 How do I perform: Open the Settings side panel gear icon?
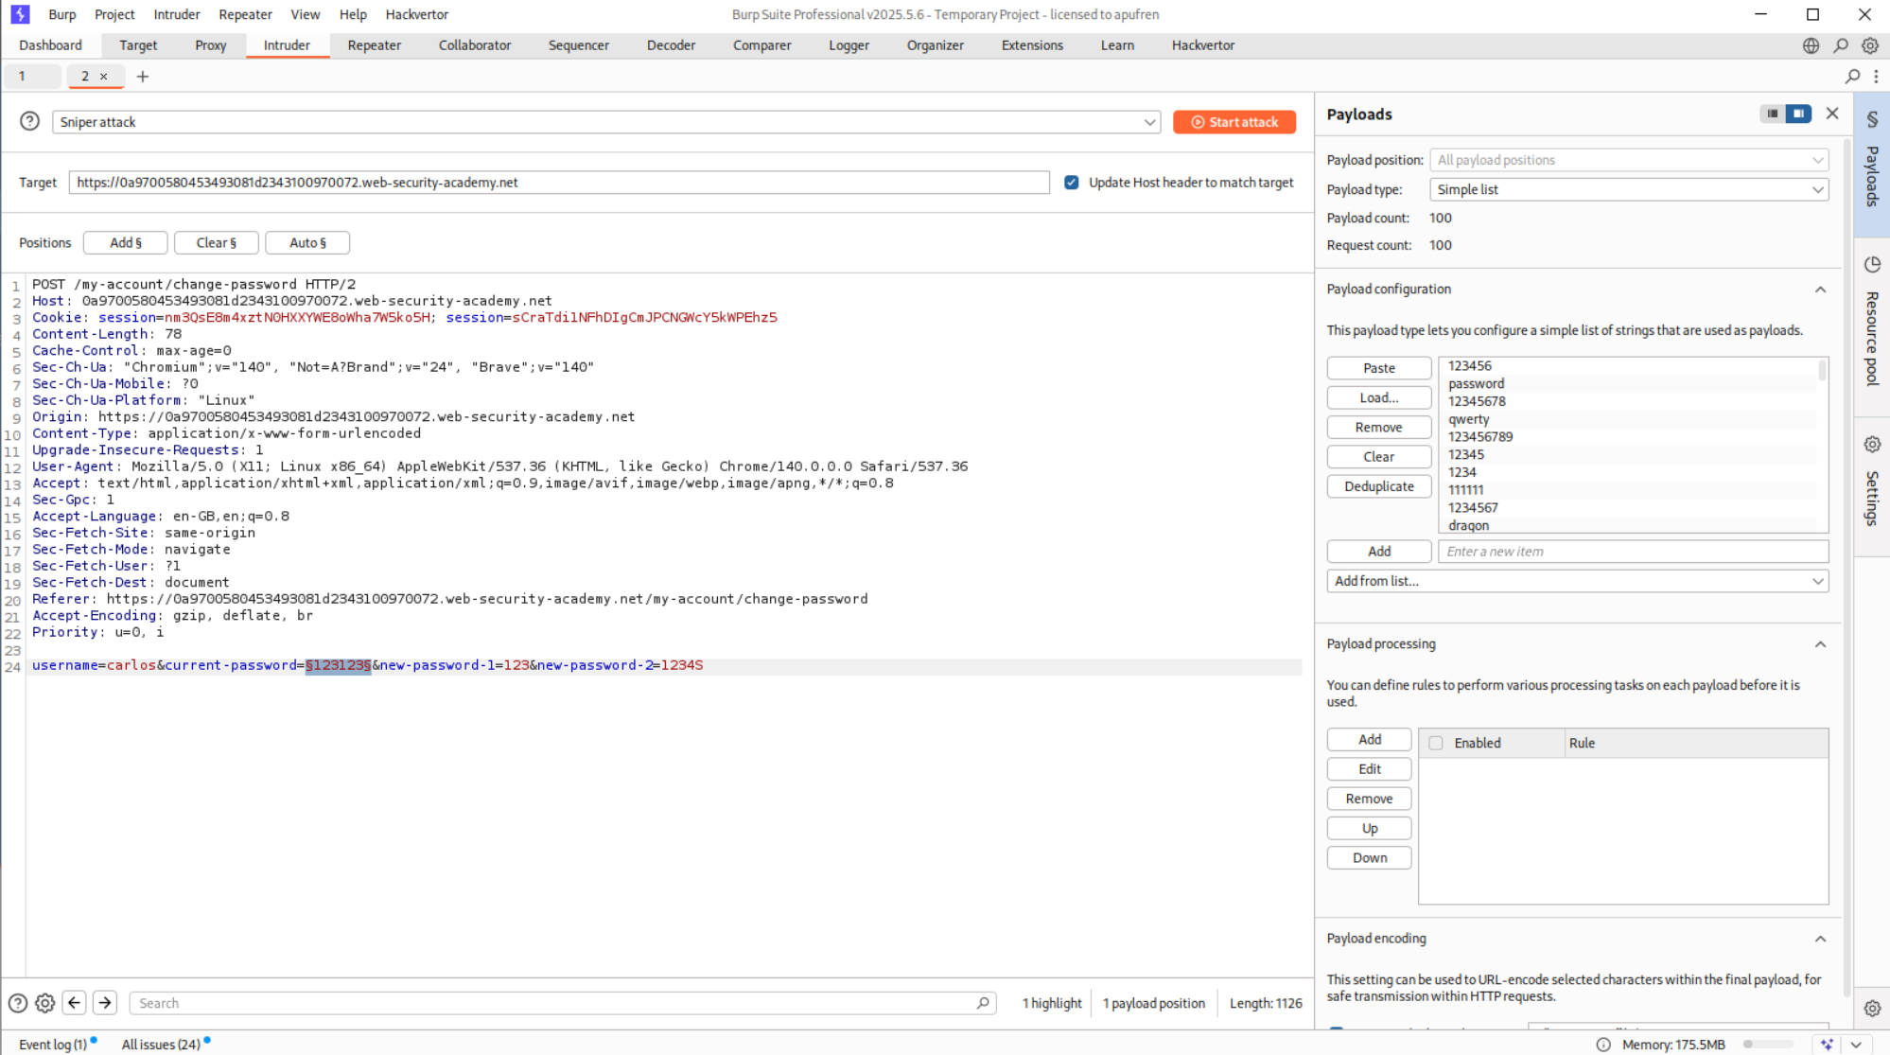1872,445
